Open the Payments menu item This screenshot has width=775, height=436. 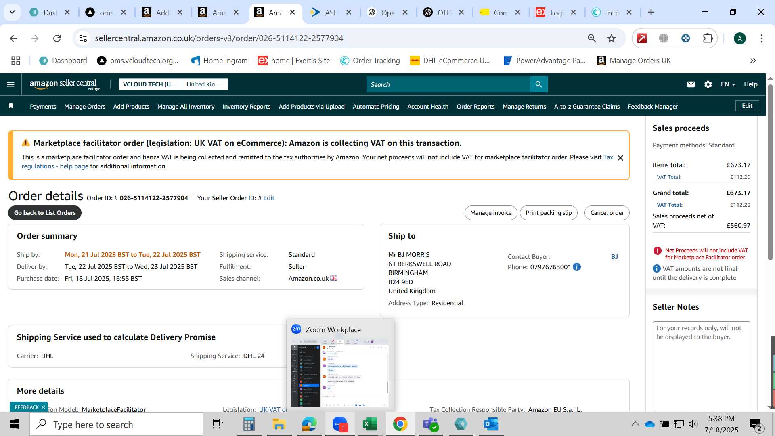pyautogui.click(x=43, y=107)
